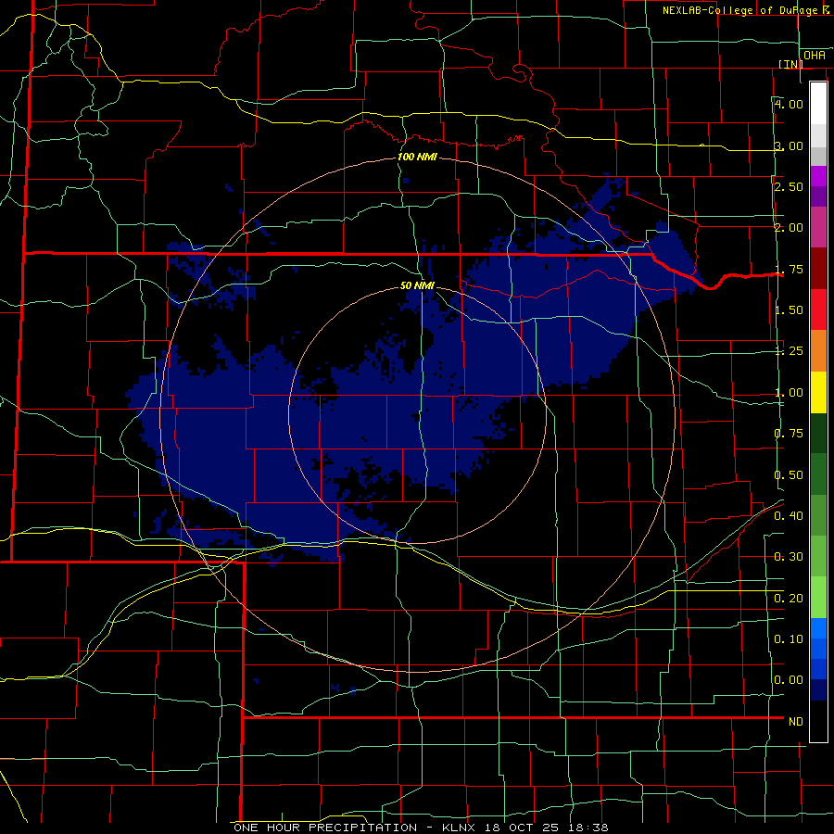Select the 0.20 legend value
Image resolution: width=834 pixels, height=834 pixels.
point(789,599)
